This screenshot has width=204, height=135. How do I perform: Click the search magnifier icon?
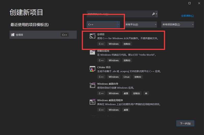coord(154,14)
